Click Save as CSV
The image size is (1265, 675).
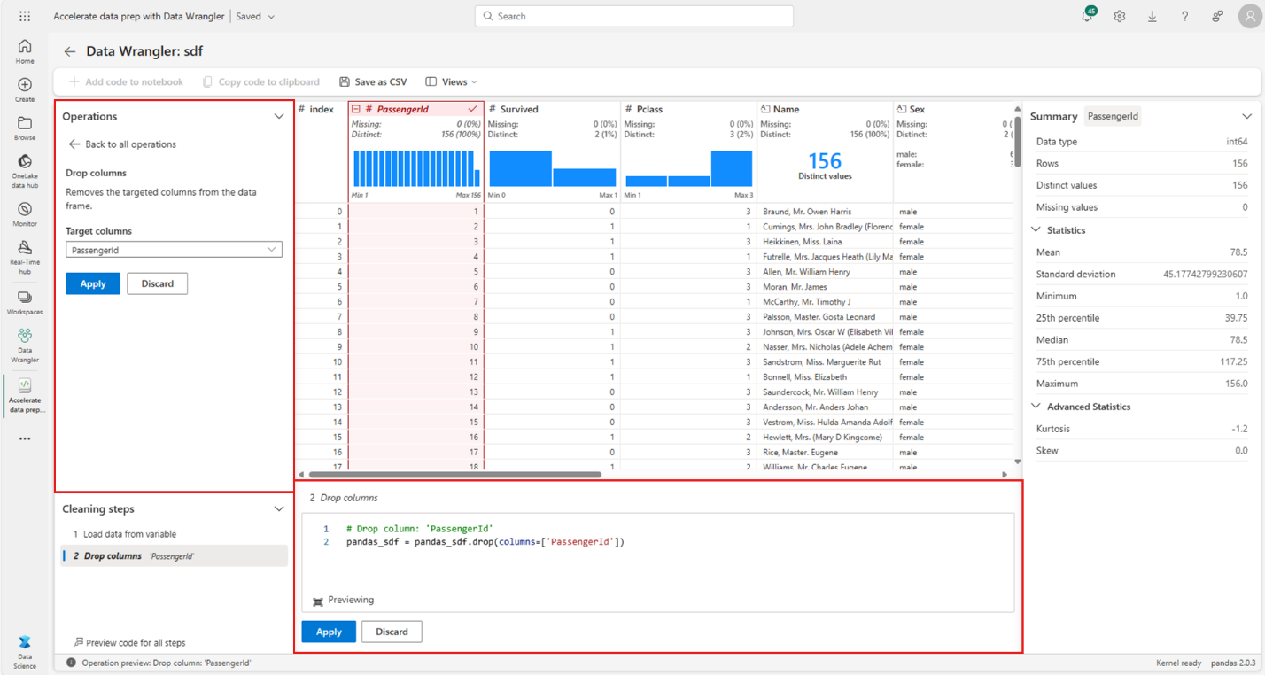(373, 81)
